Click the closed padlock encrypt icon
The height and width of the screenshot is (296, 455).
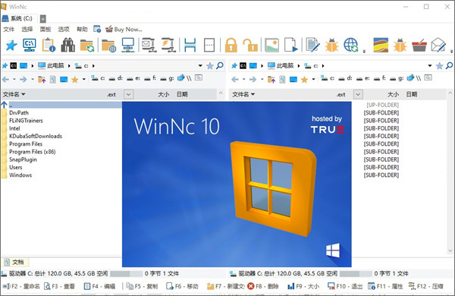(231, 46)
